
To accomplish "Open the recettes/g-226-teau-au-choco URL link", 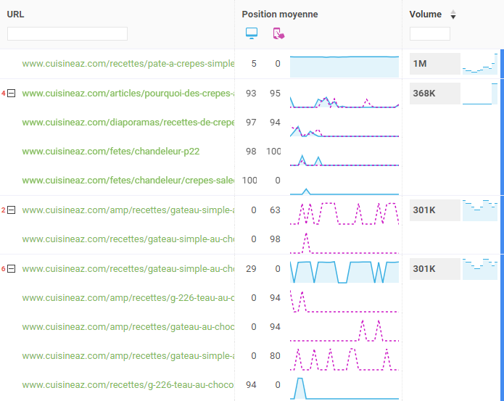I will click(x=128, y=385).
